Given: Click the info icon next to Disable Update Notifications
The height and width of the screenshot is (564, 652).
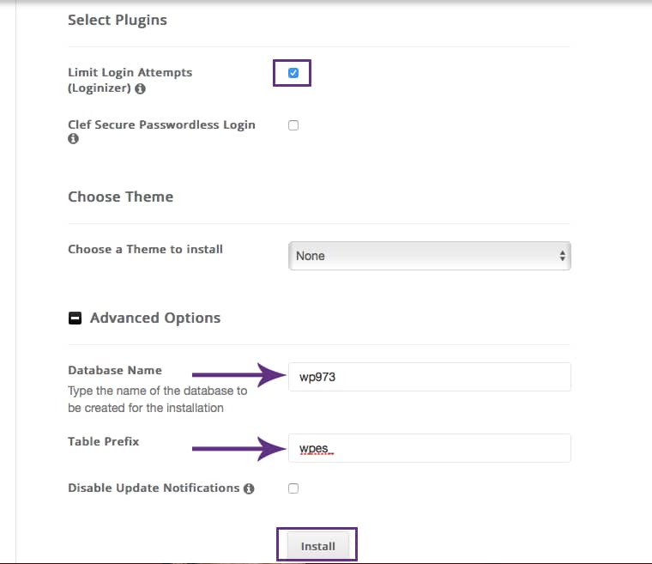Looking at the screenshot, I should pyautogui.click(x=249, y=488).
